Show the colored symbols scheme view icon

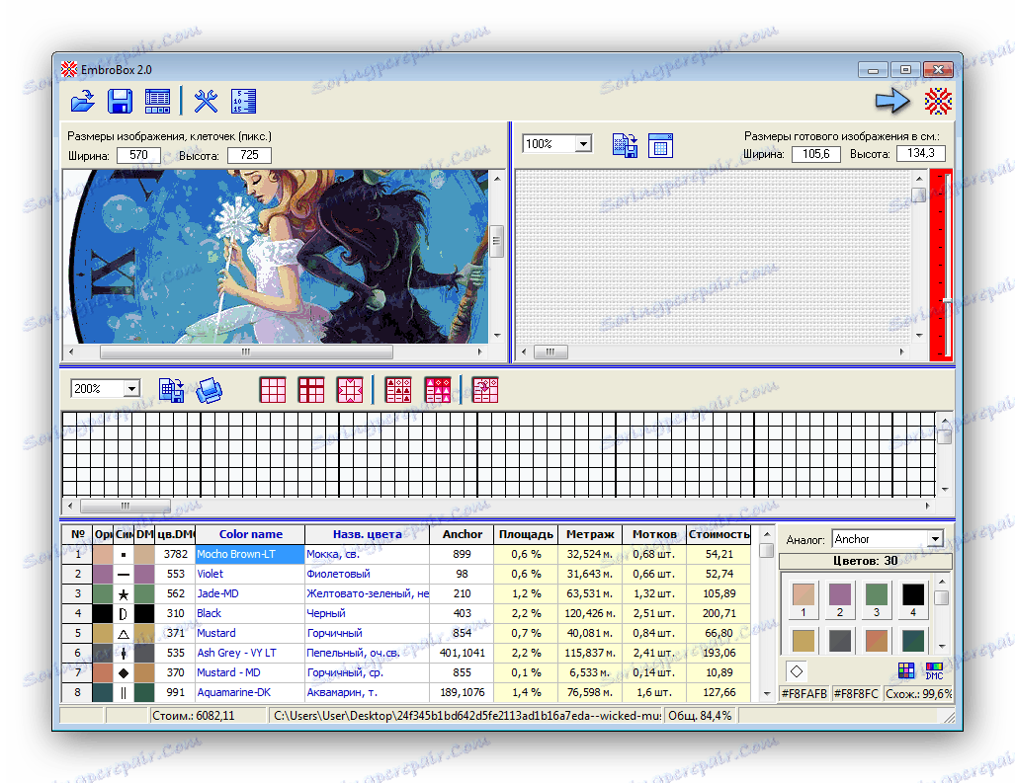[438, 390]
